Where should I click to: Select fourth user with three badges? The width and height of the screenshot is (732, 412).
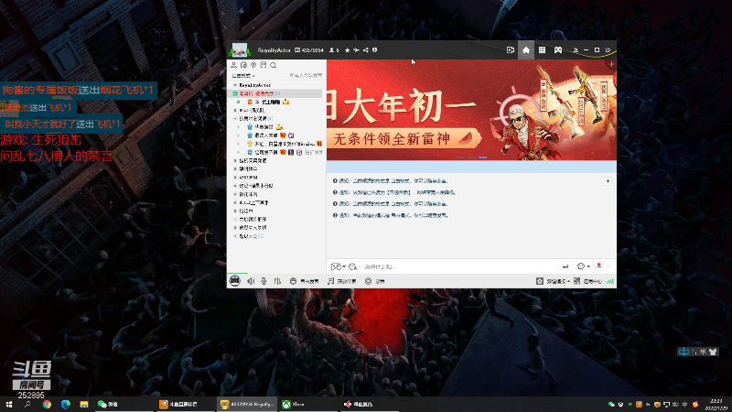pos(285,152)
